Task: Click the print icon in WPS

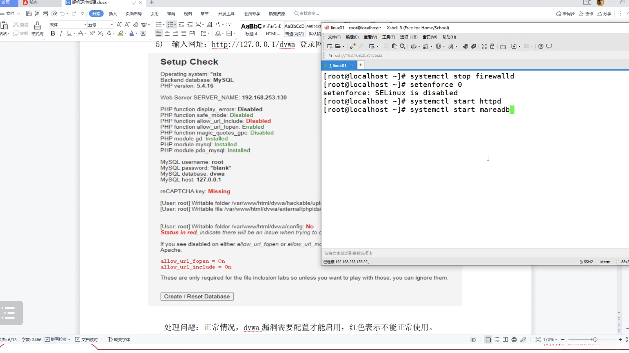Action: pyautogui.click(x=45, y=13)
